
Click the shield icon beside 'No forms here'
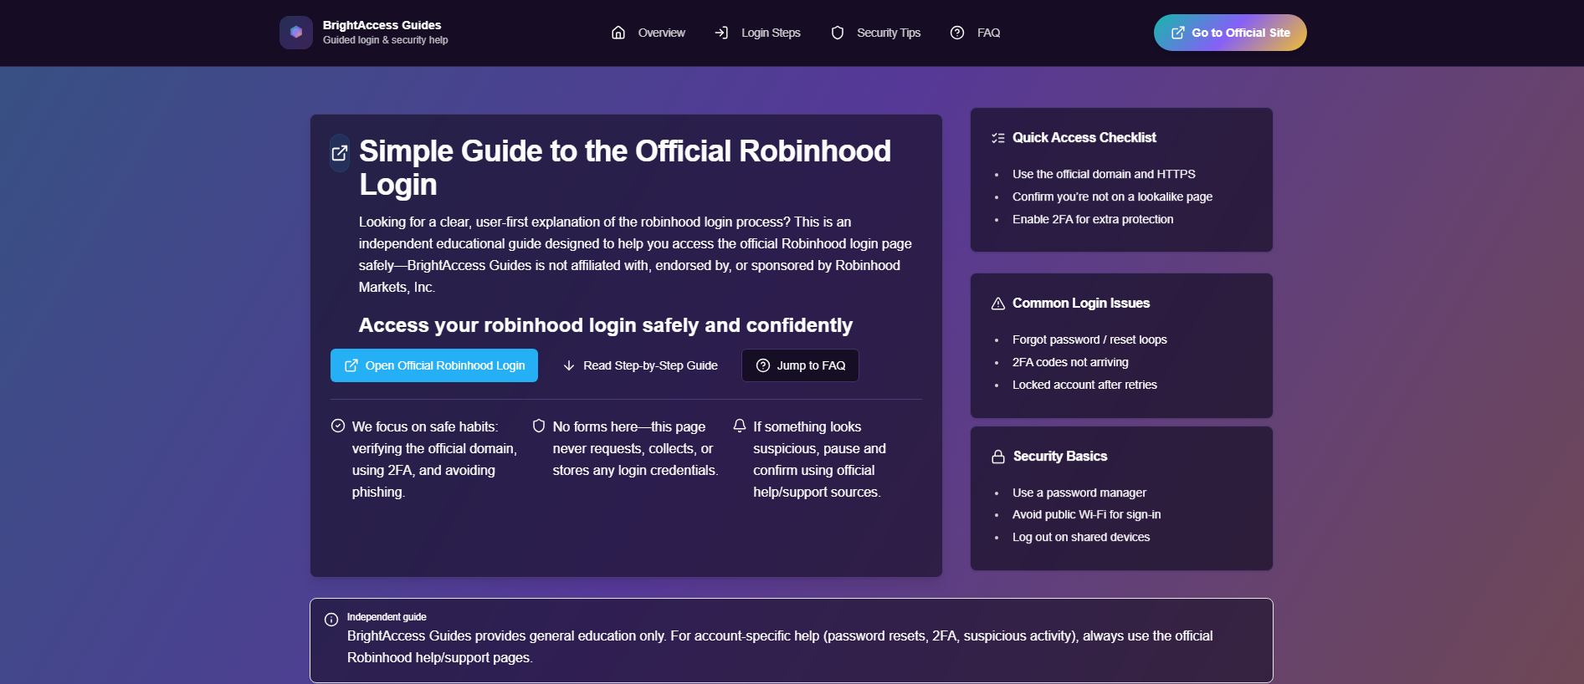[x=539, y=426]
